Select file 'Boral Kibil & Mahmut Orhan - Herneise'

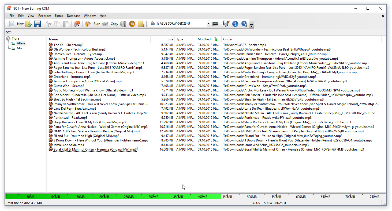pyautogui.click(x=95, y=149)
